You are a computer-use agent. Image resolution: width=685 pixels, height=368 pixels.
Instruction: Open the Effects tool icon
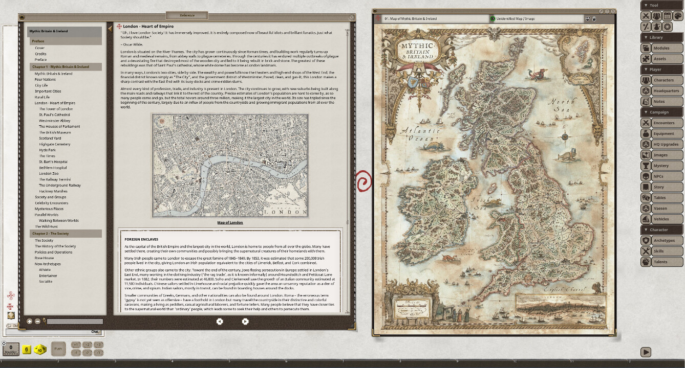click(657, 27)
